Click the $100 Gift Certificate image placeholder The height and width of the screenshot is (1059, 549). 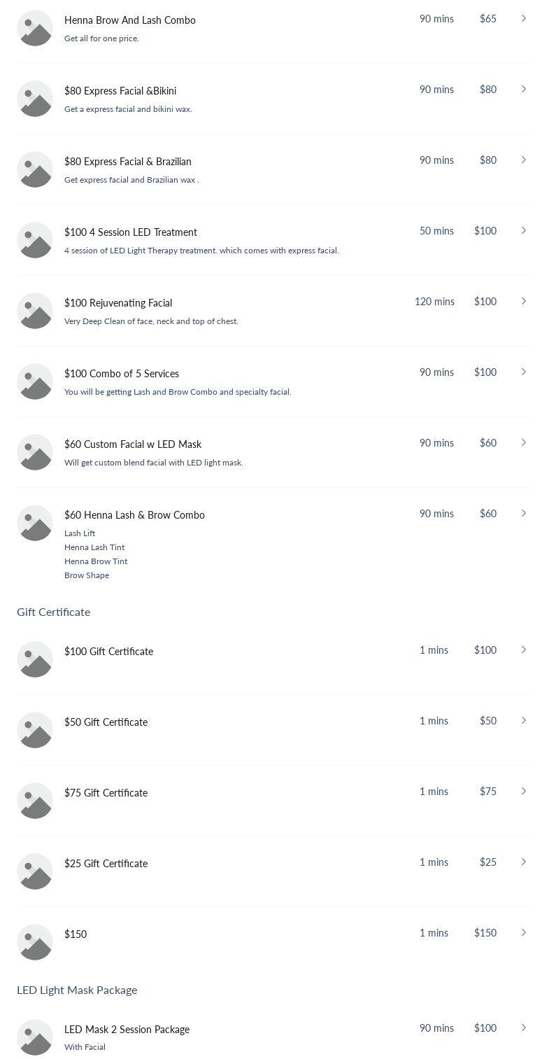35,659
